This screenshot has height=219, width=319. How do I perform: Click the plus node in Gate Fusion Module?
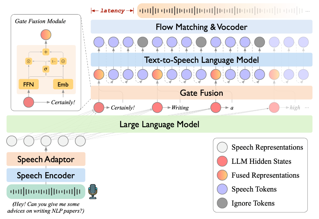[x=46, y=52]
